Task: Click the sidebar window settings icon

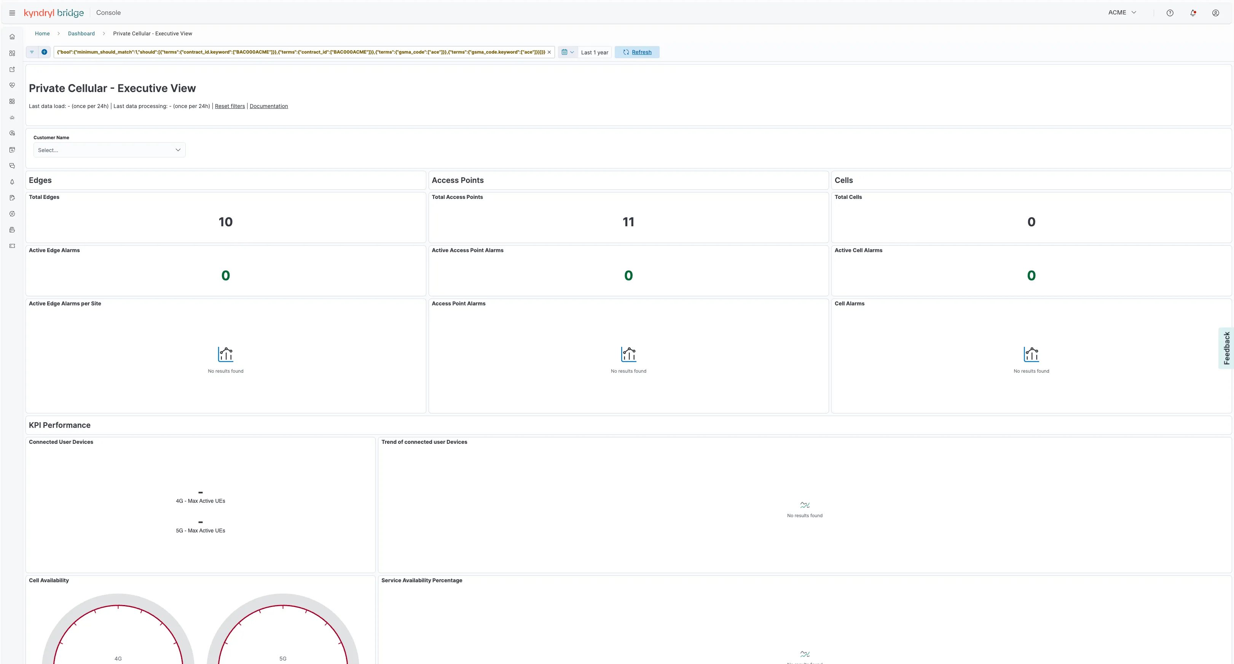Action: click(12, 150)
